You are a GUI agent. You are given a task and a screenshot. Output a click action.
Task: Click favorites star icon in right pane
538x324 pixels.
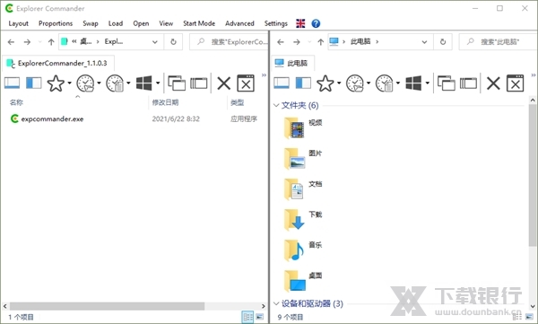point(325,83)
